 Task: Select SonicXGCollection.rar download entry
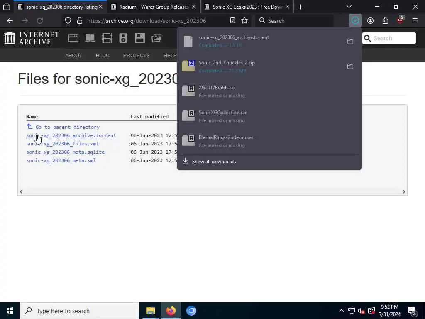(x=269, y=116)
